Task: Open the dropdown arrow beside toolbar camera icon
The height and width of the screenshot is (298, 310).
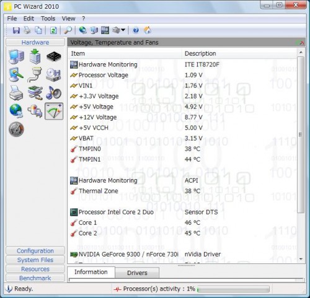Action: pos(123,30)
